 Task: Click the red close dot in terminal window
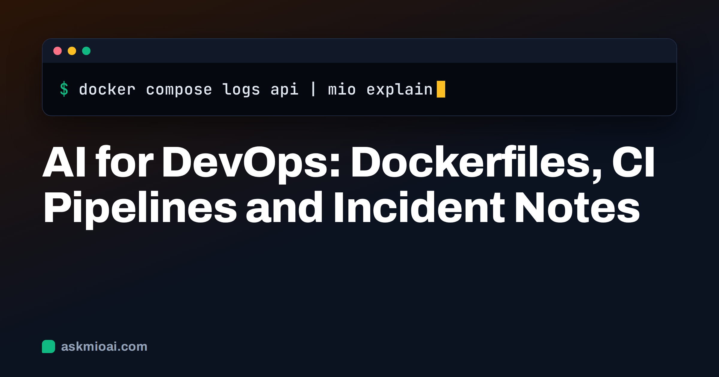point(58,51)
